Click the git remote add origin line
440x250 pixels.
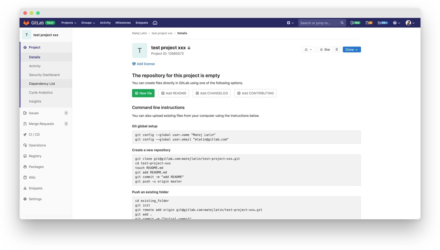pyautogui.click(x=198, y=210)
